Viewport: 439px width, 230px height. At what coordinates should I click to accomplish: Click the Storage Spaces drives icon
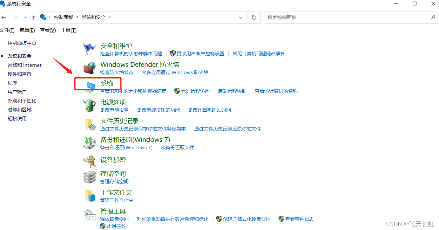click(x=89, y=177)
